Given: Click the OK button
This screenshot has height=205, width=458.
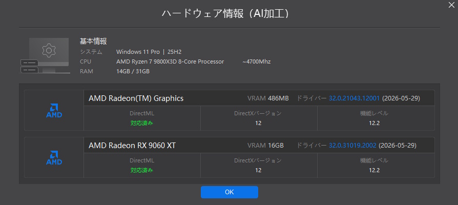Looking at the screenshot, I should click(x=230, y=192).
